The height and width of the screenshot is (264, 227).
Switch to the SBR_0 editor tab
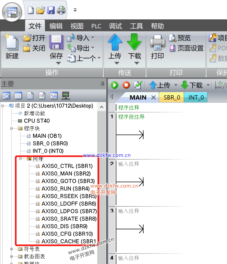172,97
